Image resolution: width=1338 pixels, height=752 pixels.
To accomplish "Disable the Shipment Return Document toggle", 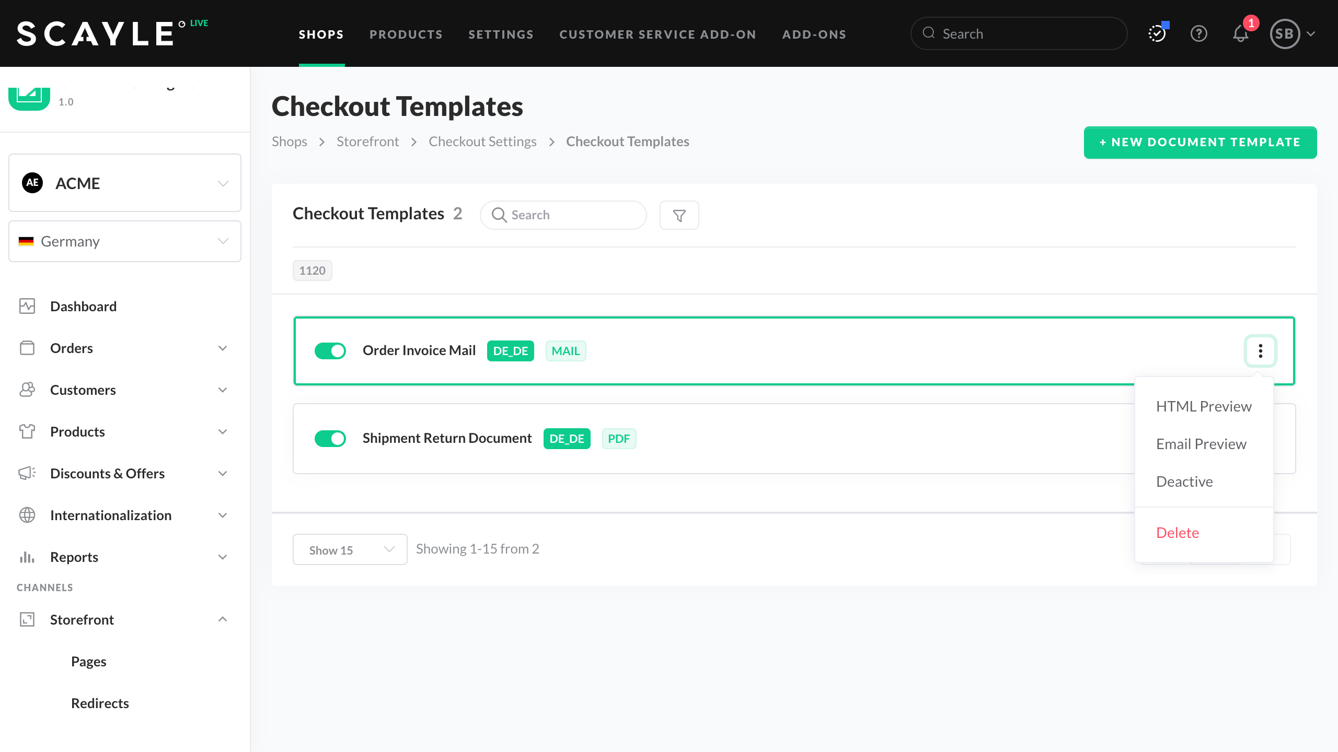I will (330, 439).
